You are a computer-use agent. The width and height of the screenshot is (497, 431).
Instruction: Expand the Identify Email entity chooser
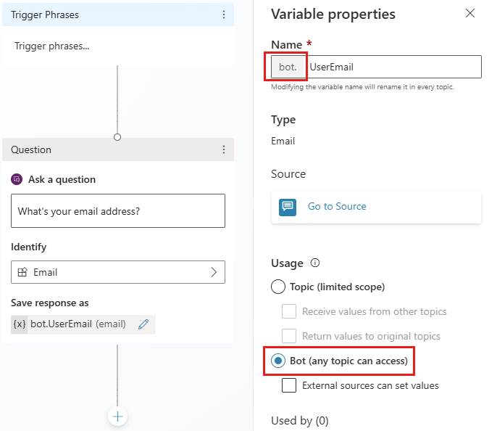tap(214, 272)
